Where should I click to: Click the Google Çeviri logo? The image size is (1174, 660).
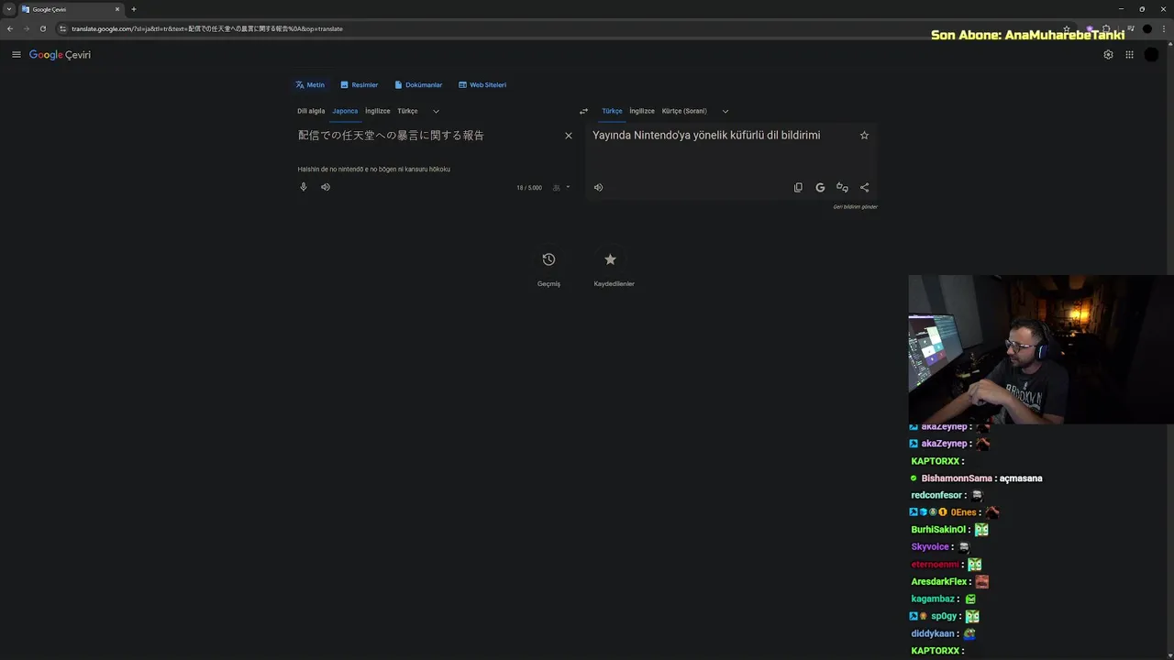click(60, 55)
